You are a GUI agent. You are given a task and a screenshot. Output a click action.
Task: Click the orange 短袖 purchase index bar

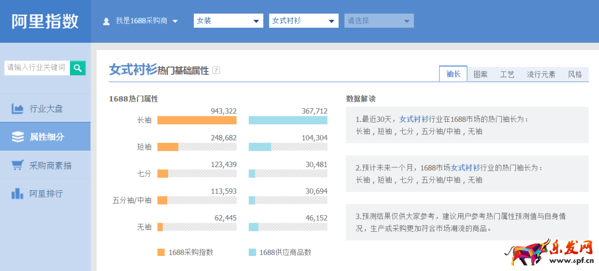pos(168,147)
